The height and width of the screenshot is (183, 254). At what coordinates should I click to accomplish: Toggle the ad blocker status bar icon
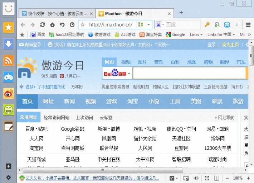pyautogui.click(x=186, y=178)
